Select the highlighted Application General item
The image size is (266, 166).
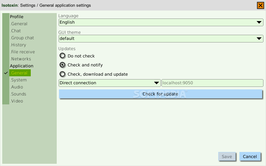(20, 73)
